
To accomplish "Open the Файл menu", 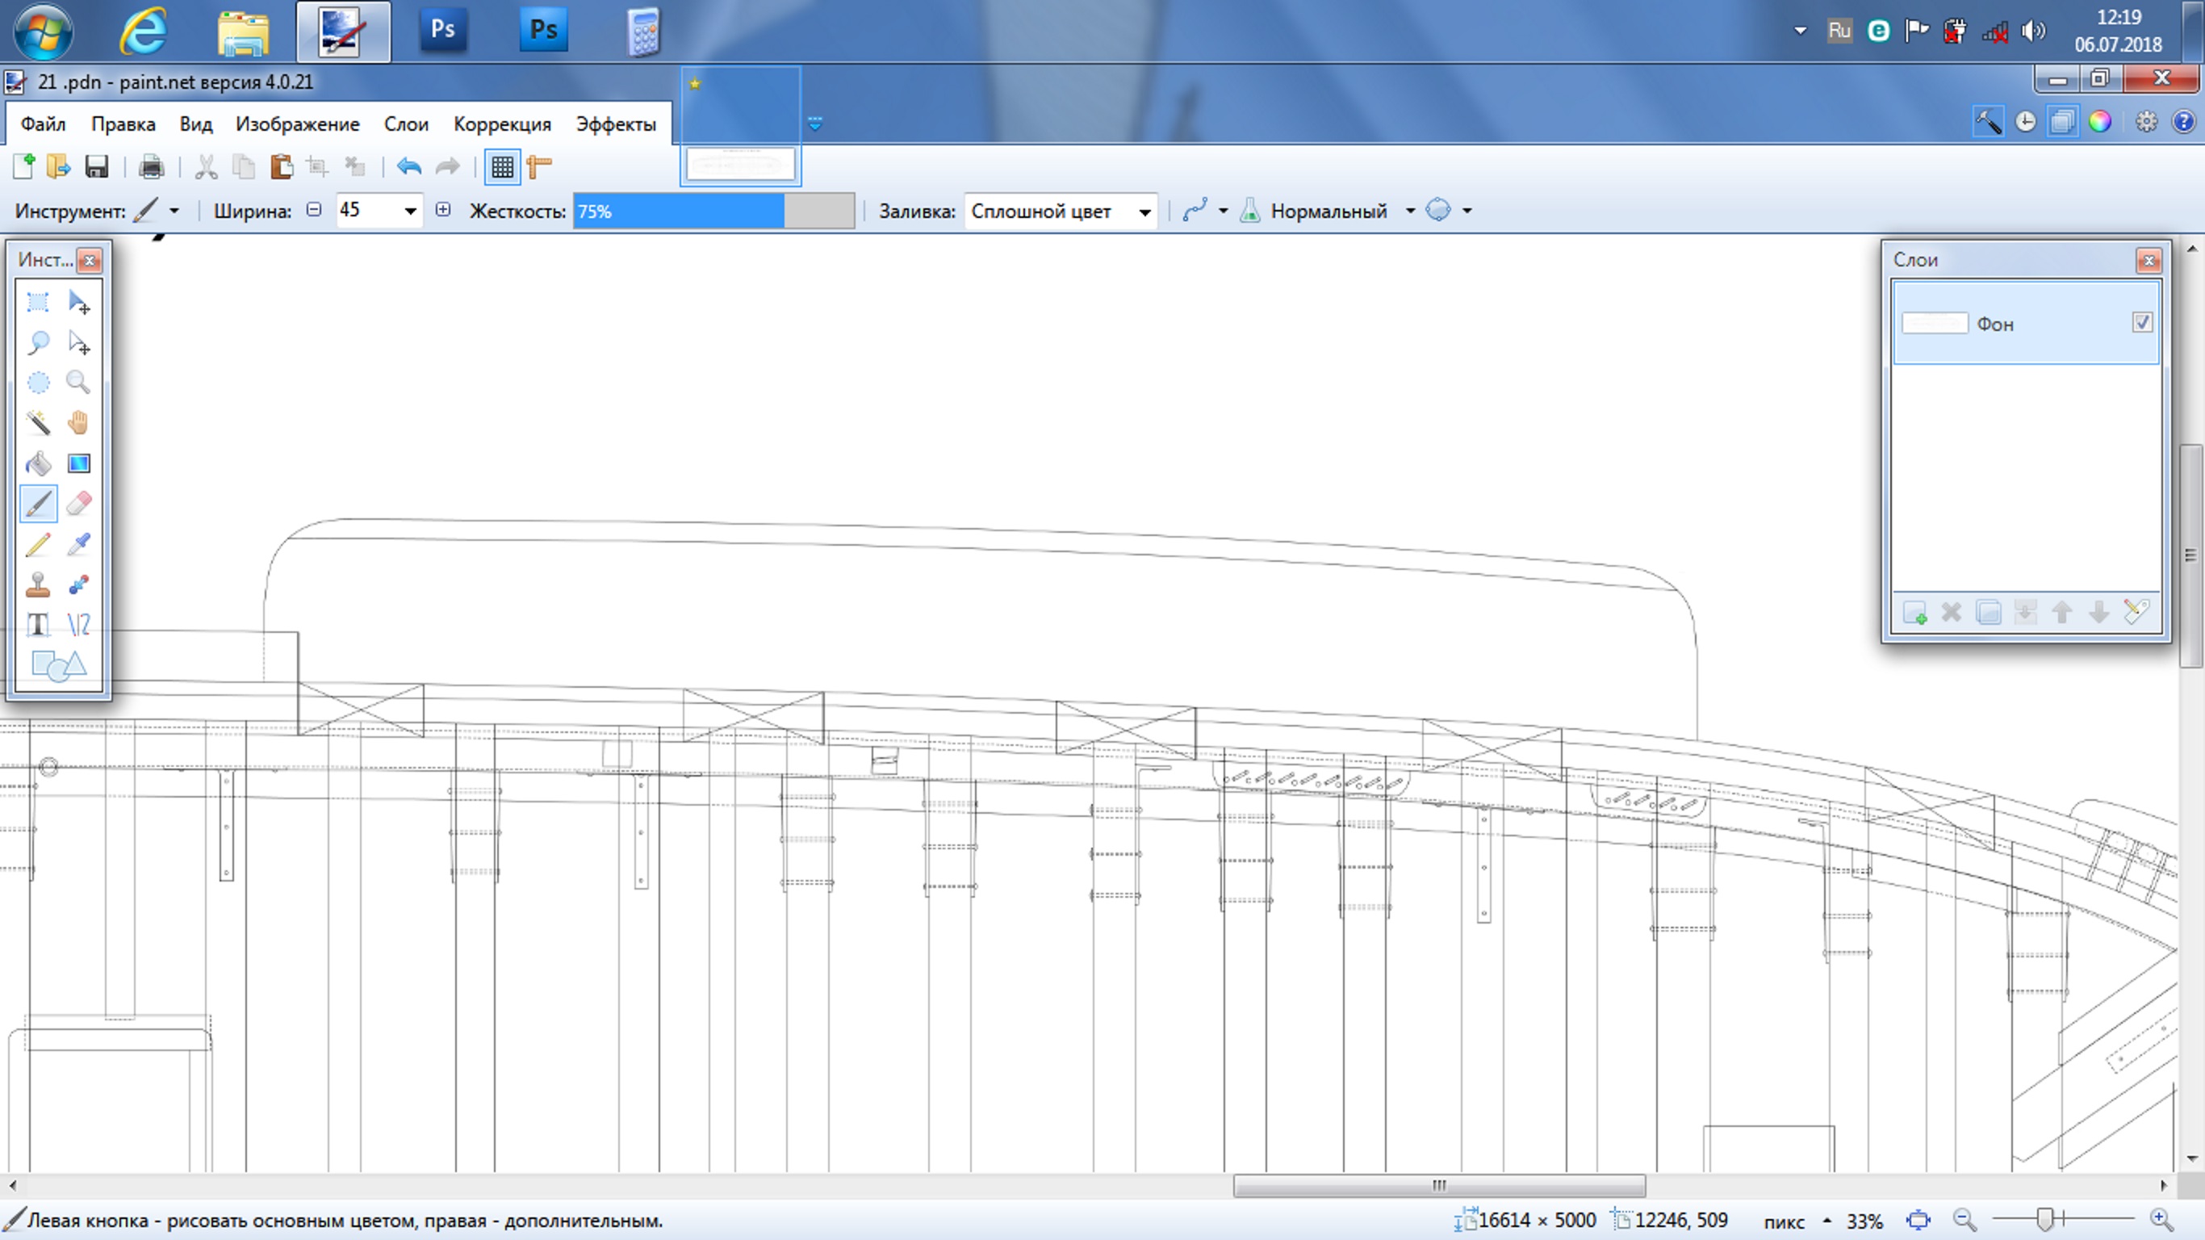I will pyautogui.click(x=43, y=124).
